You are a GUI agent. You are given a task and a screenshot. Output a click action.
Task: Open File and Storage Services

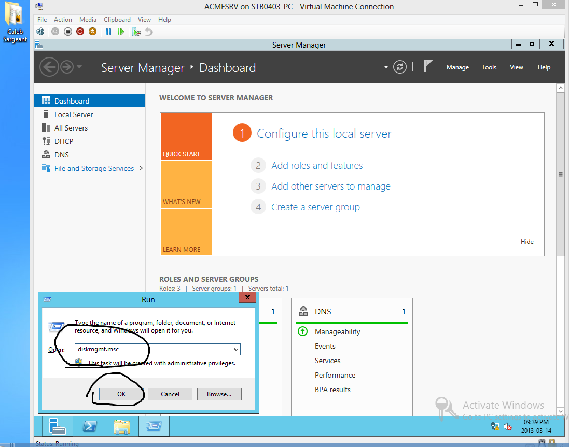click(94, 168)
